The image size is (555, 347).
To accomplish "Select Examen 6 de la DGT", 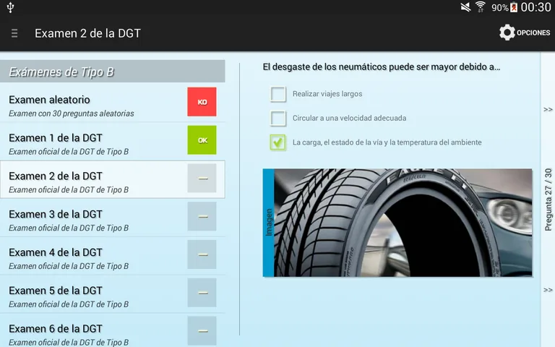I will 113,330.
